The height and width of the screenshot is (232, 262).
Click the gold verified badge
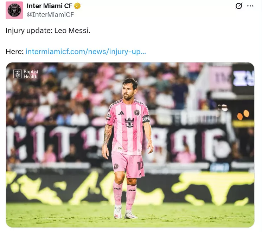pyautogui.click(x=77, y=6)
